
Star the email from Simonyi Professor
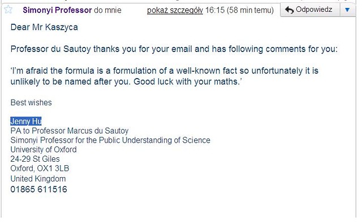click(x=8, y=10)
